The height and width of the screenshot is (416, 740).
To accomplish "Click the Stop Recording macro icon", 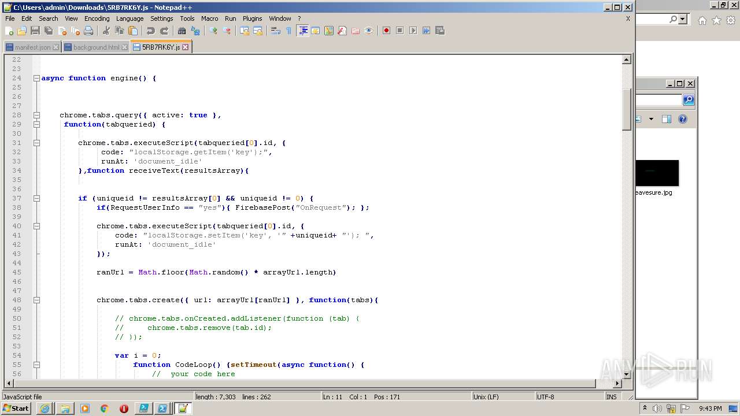I will coord(399,31).
